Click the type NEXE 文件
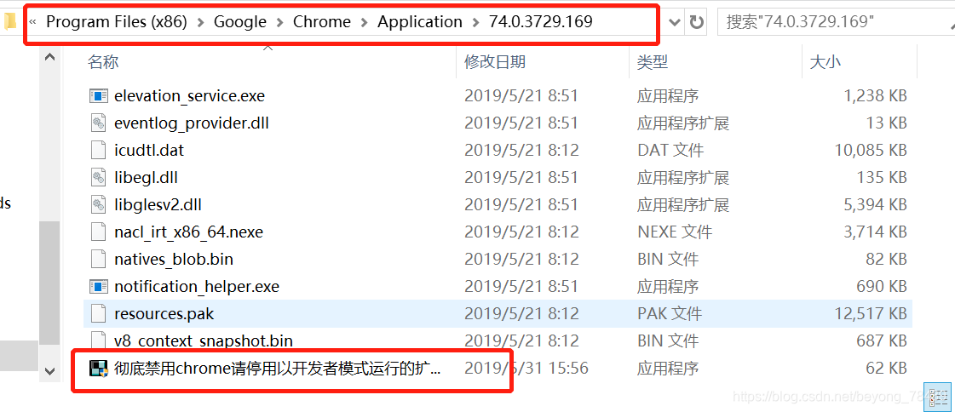Viewport: 955px width, 412px height. pos(674,232)
